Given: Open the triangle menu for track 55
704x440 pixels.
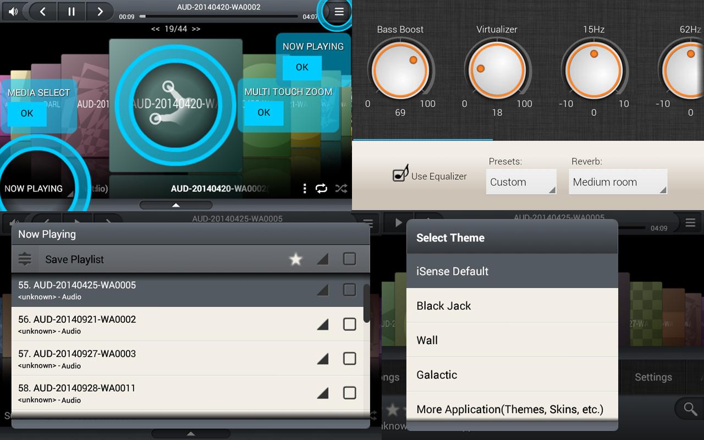Looking at the screenshot, I should [x=323, y=290].
